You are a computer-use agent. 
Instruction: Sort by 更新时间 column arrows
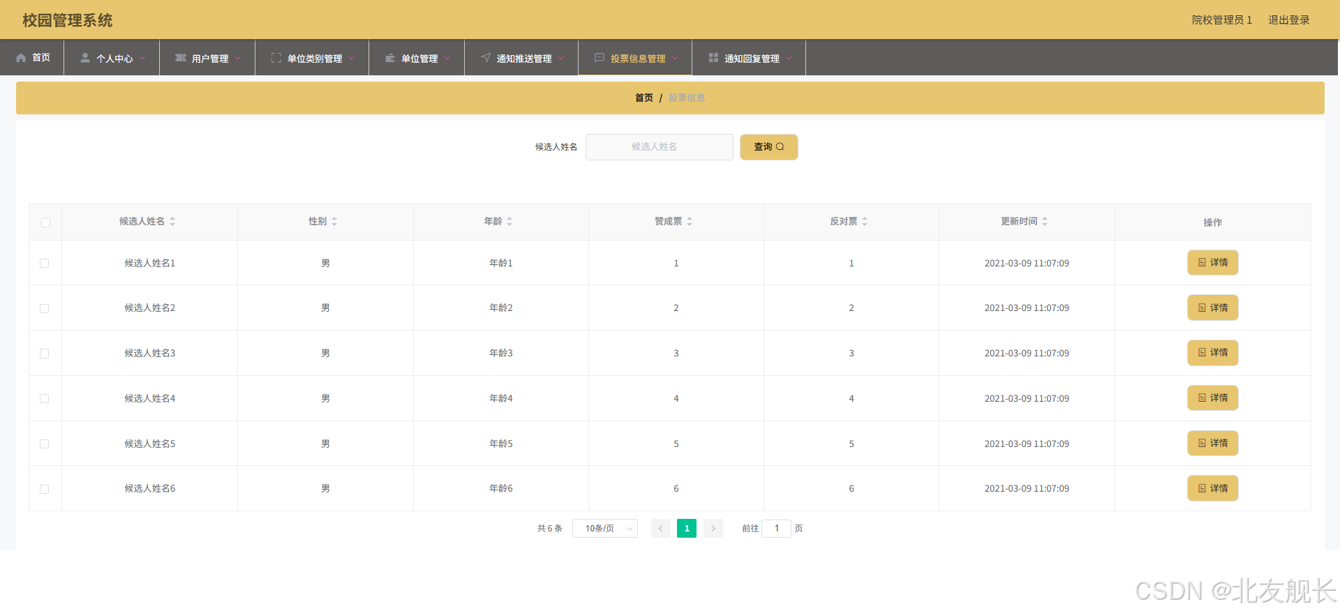(1045, 221)
